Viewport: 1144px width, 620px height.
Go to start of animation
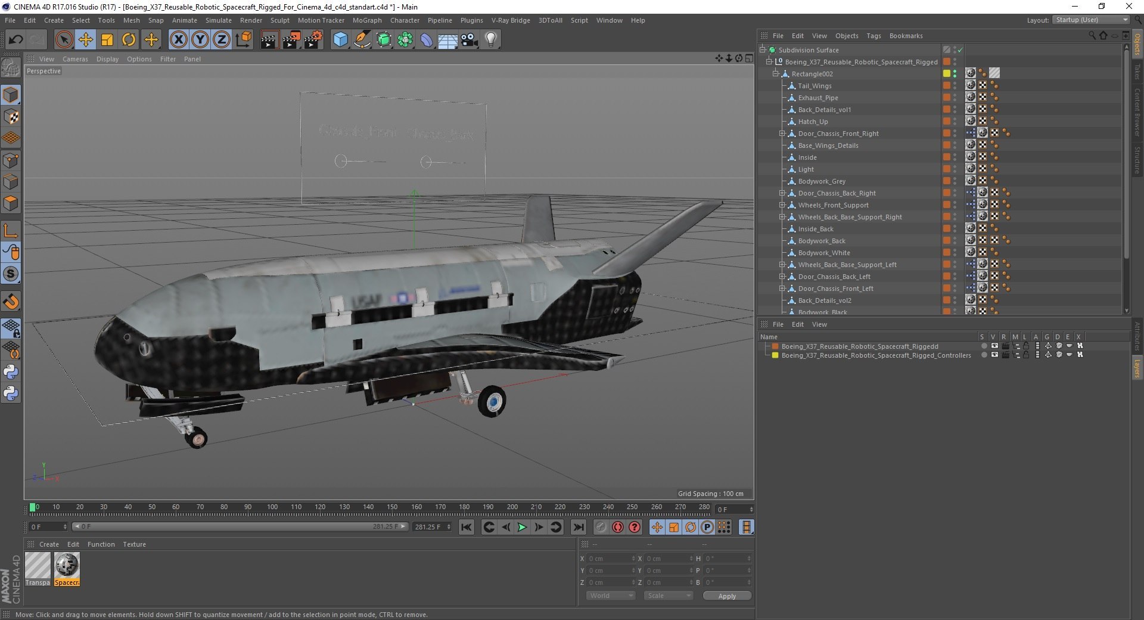(467, 527)
